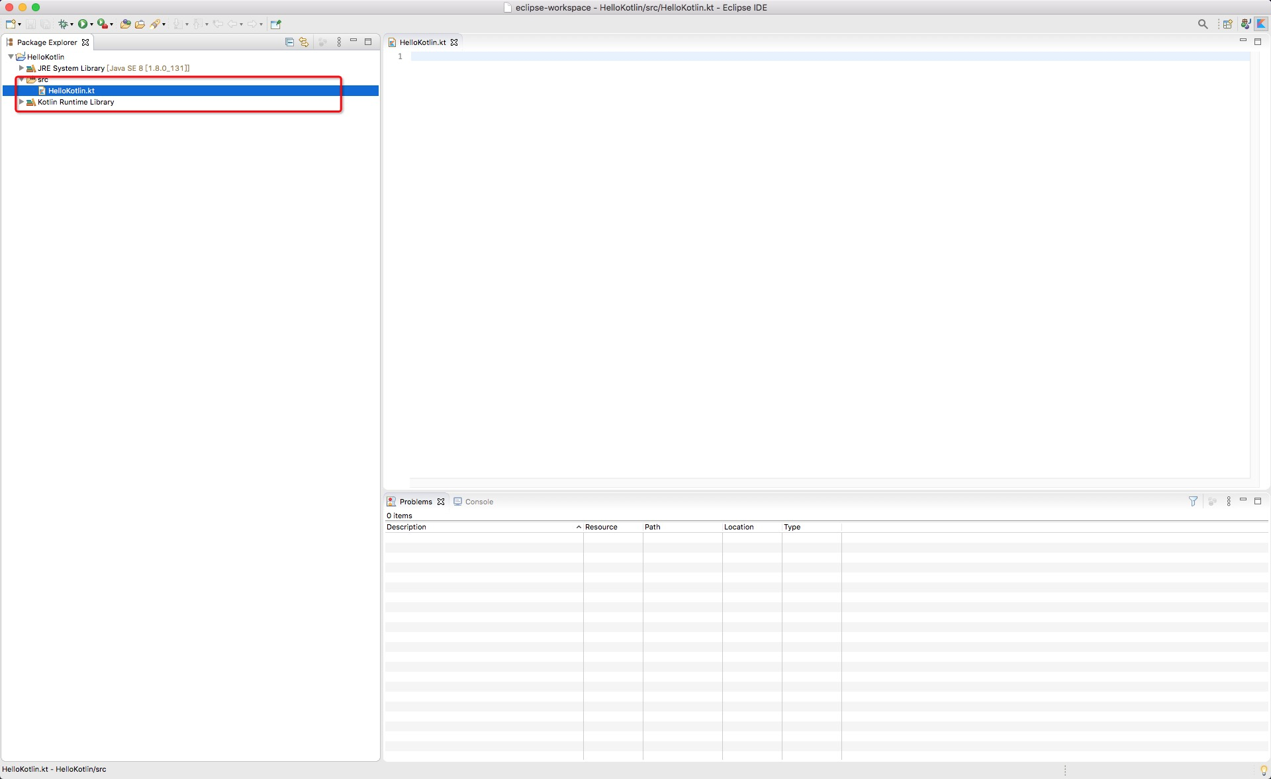Viewport: 1271px width, 779px height.
Task: Click the Open Task folder icon
Action: (140, 24)
